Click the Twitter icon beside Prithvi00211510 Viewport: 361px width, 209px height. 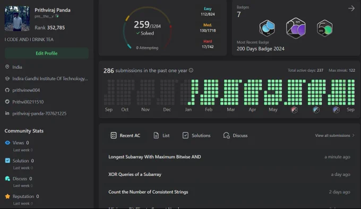click(x=7, y=102)
